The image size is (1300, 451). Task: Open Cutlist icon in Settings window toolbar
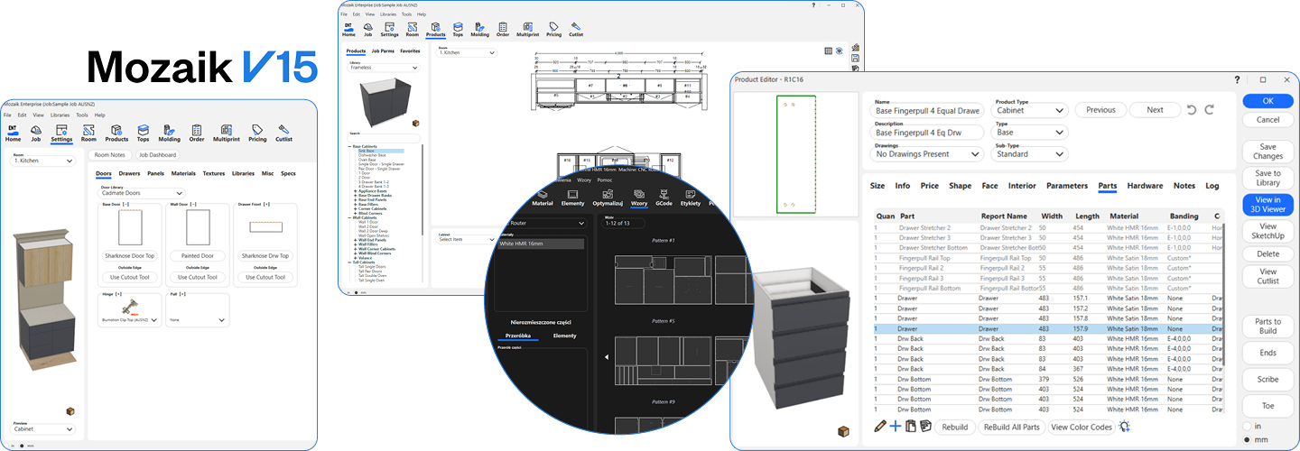(283, 135)
